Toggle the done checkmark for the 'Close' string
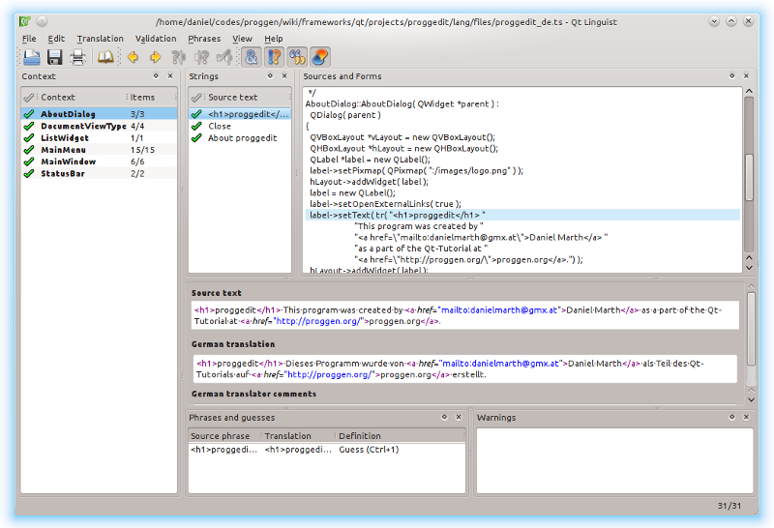Viewport: 774px width, 528px height. click(x=196, y=126)
